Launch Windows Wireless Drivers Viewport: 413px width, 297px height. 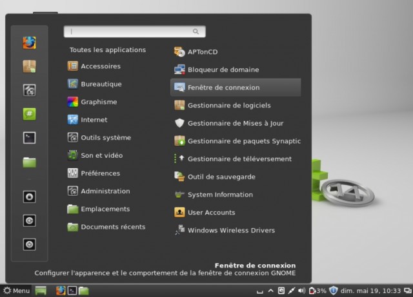point(236,231)
